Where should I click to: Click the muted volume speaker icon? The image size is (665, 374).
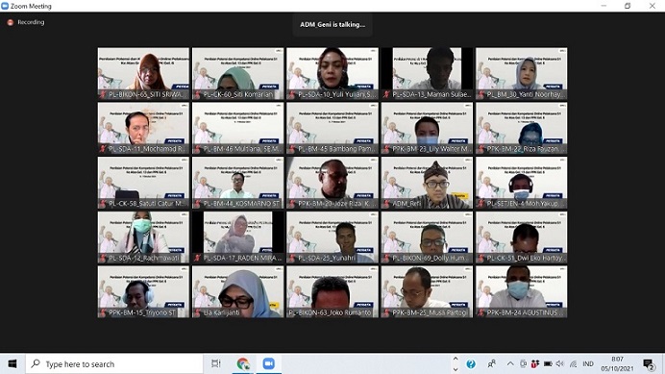(x=560, y=363)
